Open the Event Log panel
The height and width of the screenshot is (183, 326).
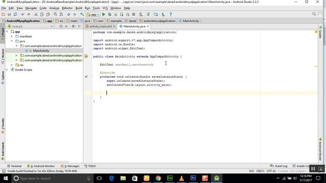tap(279, 166)
